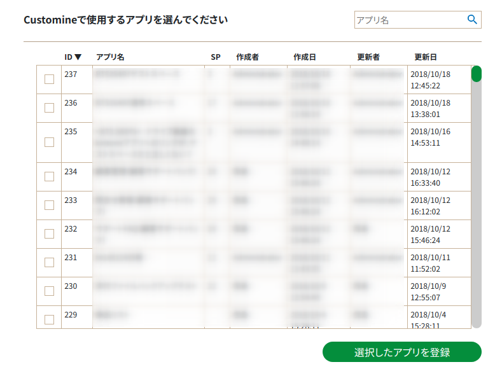Sort by ID descending arrow

coord(78,57)
